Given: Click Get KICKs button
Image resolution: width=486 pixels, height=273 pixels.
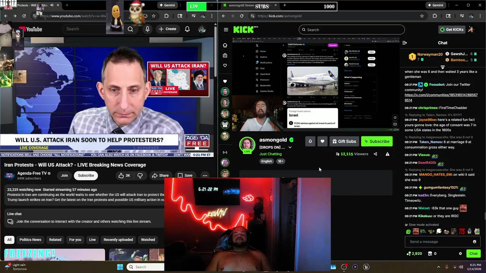Looking at the screenshot, I should pos(452,30).
